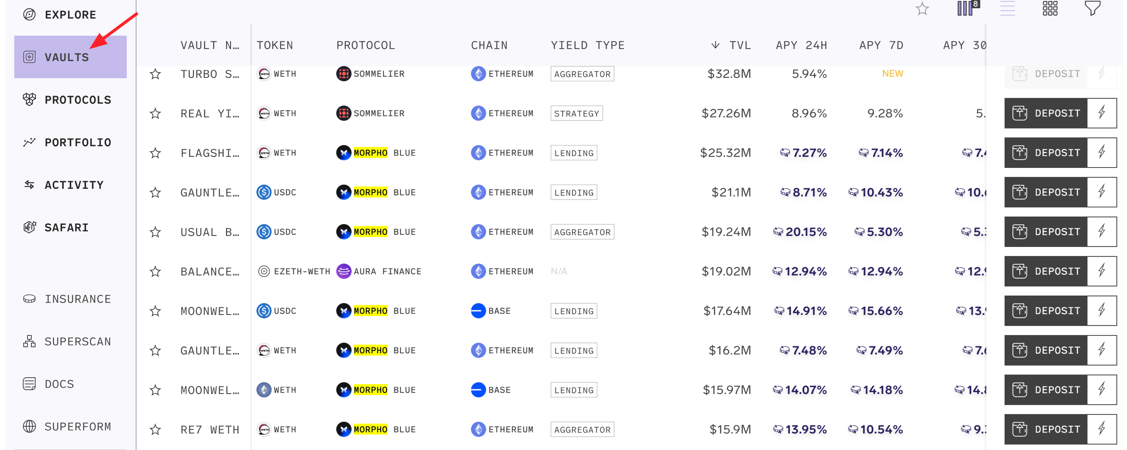This screenshot has width=1127, height=450.
Task: Favorite the Turbo S... vault star
Action: [155, 74]
